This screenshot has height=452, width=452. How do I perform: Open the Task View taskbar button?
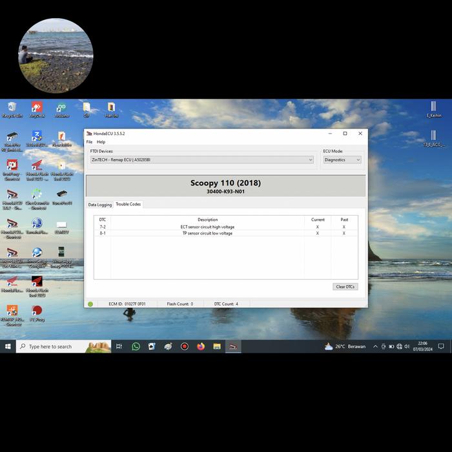coord(119,347)
